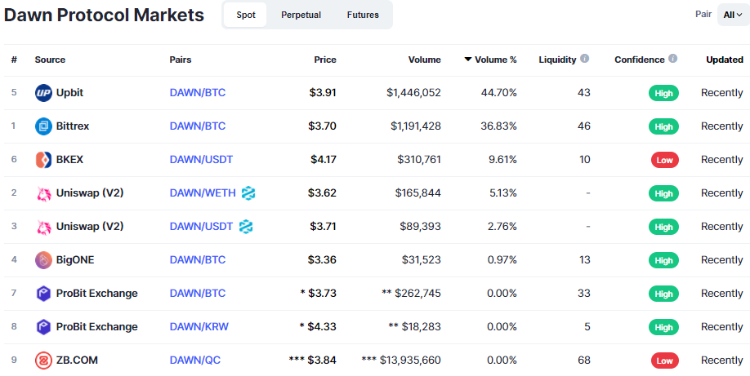
Task: Select the $4.17 price cell
Action: coord(324,160)
